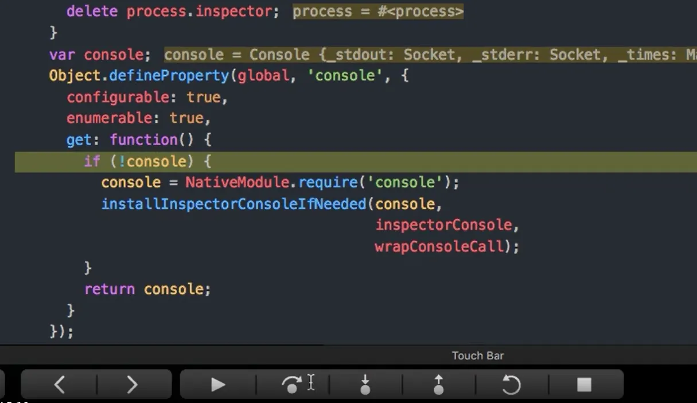
Task: Click the "wrapConsoleCall" argument
Action: tap(440, 246)
